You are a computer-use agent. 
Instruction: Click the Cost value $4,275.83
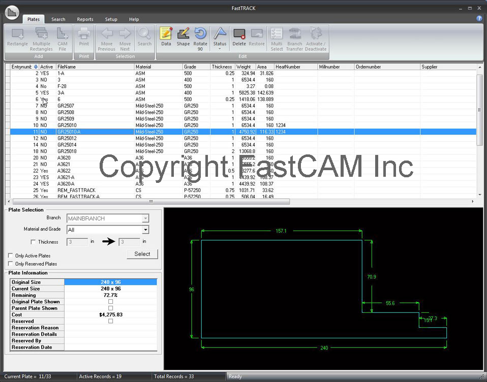[111, 314]
